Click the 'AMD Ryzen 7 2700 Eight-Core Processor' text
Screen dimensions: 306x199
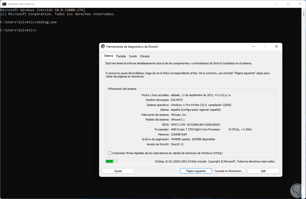pos(195,129)
